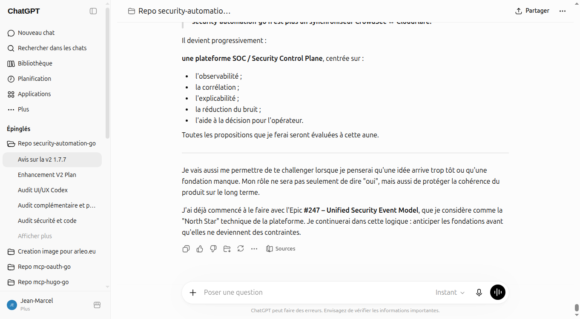Click the move-to-project folder icon below response

[227, 249]
